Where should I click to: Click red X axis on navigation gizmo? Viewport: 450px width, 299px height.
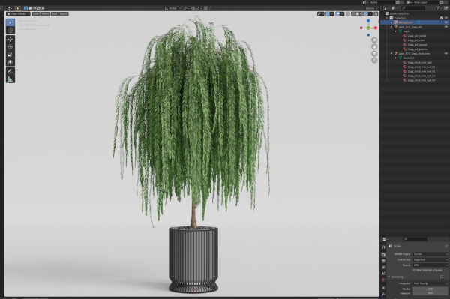tap(376, 28)
